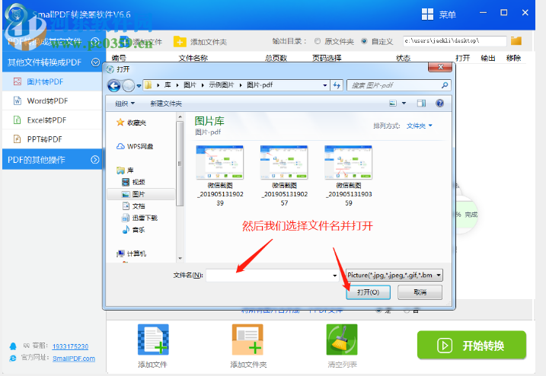Click the 菜单 grid icon in title bar
The height and width of the screenshot is (376, 546).
click(427, 14)
